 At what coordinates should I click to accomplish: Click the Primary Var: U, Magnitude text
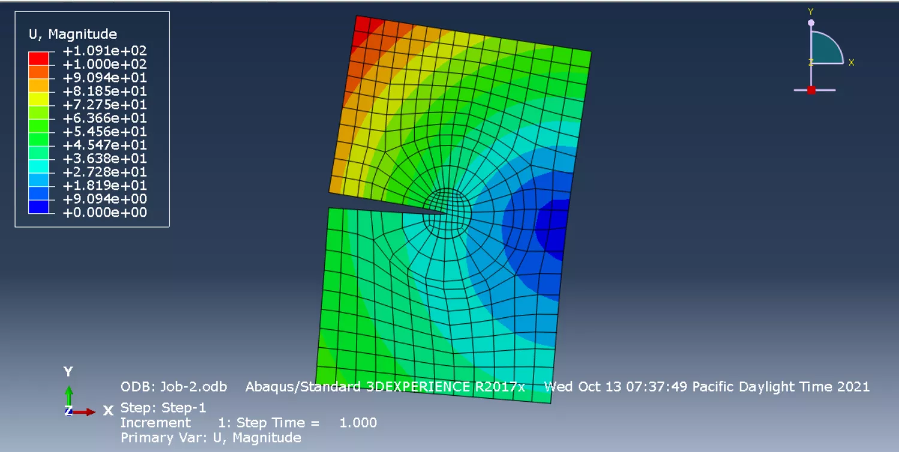(210, 438)
